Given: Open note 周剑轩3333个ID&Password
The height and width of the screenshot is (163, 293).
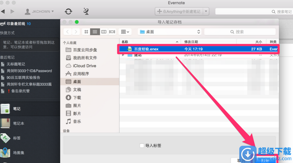Looking at the screenshot, I should 29,71.
